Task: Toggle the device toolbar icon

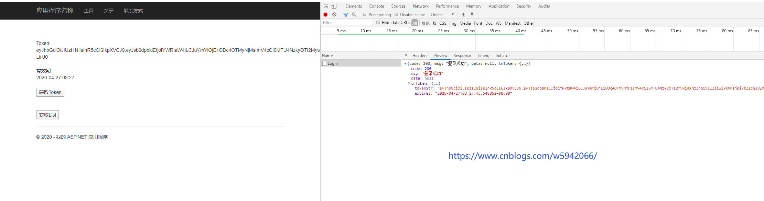Action: point(334,6)
